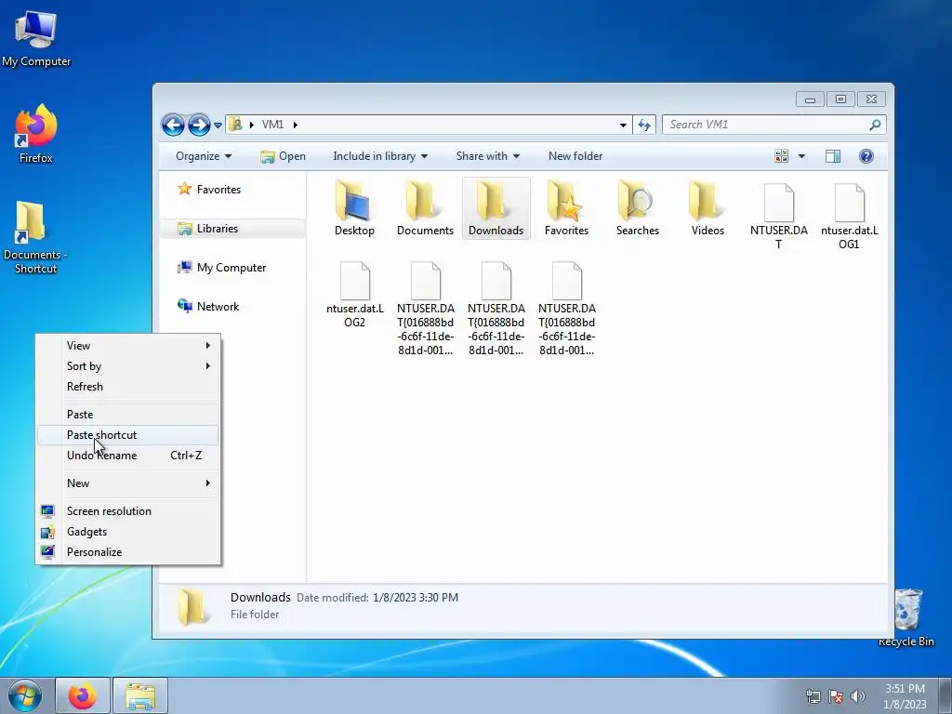Screen dimensions: 952x714
Task: Show the preview pane
Action: [833, 156]
